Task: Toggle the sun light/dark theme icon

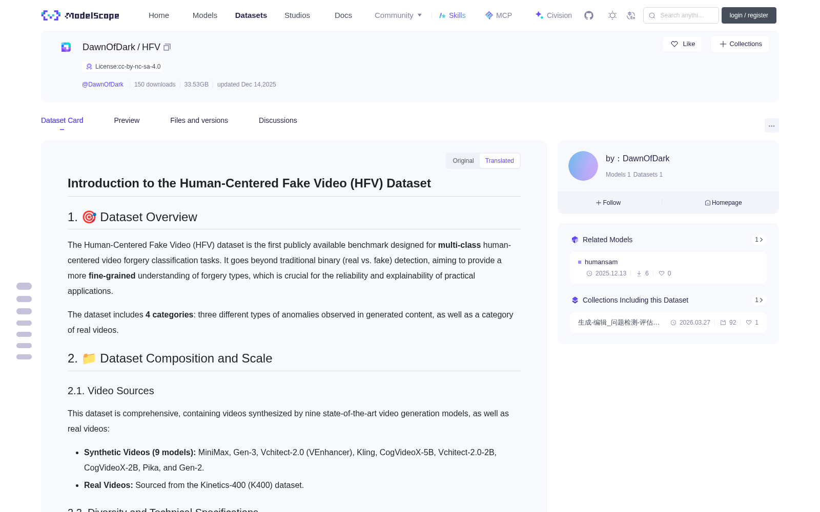Action: click(612, 15)
